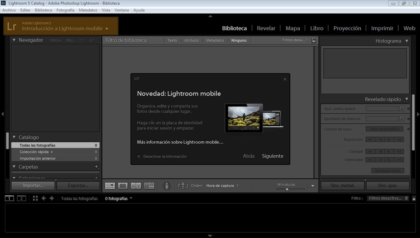Open Ajus. prees. guard. dropdown
Viewport: 420px width, 238px height.
click(x=385, y=109)
